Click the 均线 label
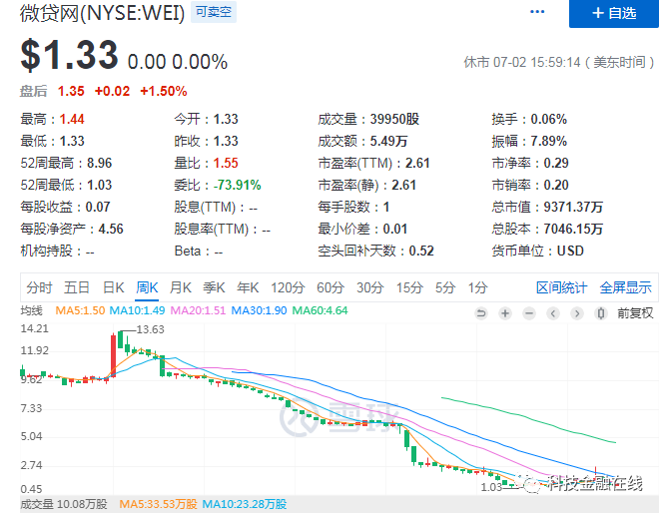 coord(31,310)
